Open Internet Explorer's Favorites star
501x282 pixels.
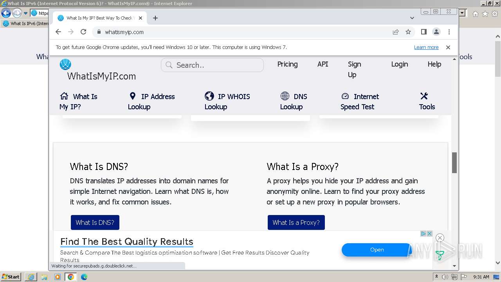(x=485, y=14)
